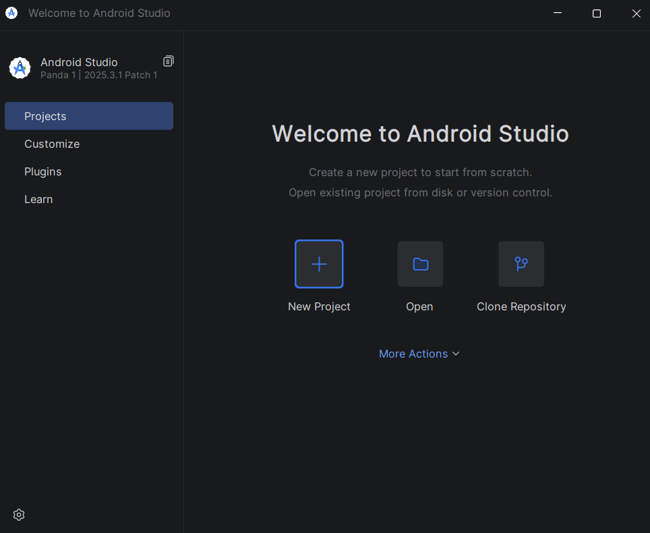Click the Open text label
This screenshot has width=650, height=533.
(419, 306)
